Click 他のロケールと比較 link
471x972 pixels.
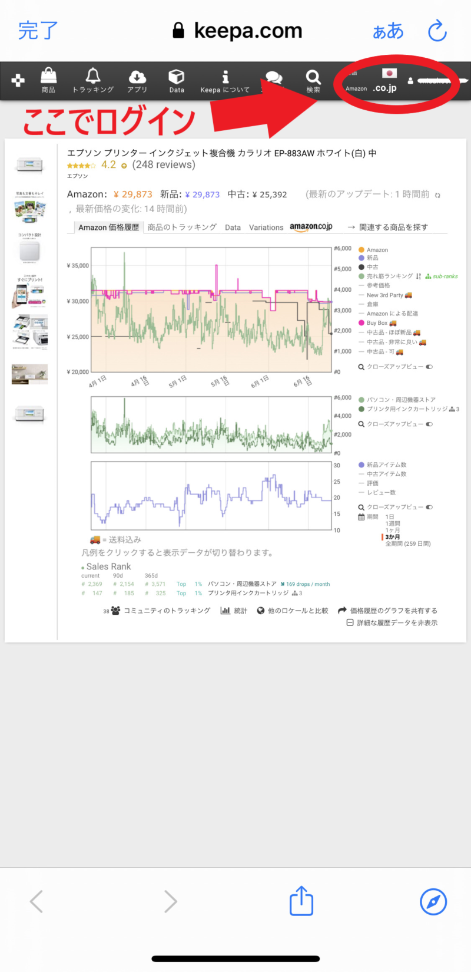[x=298, y=611]
